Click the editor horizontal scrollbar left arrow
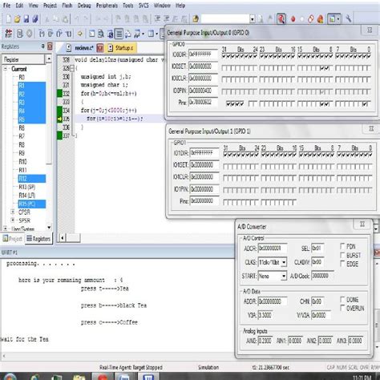This screenshot has height=380, width=380. (x=63, y=237)
